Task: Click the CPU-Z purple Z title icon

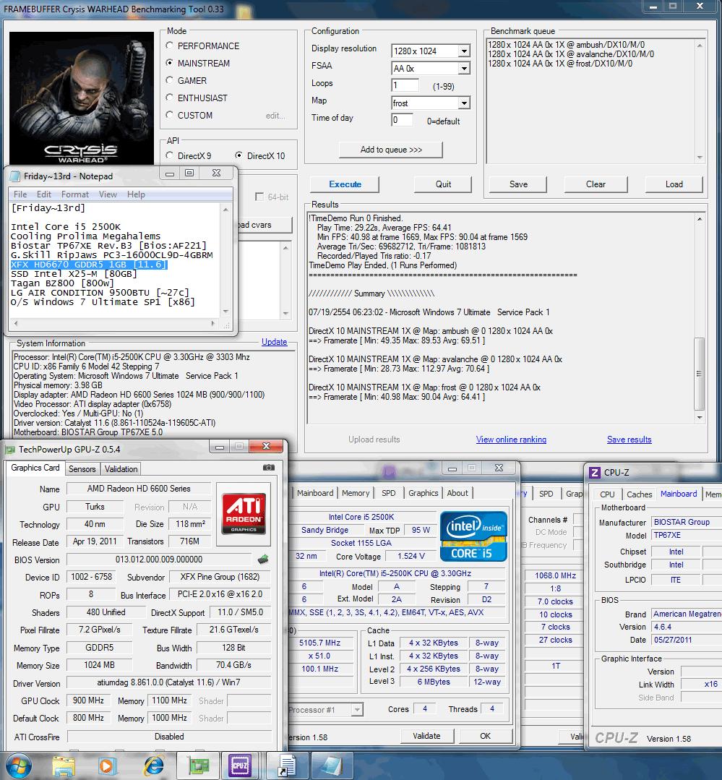Action: [594, 473]
